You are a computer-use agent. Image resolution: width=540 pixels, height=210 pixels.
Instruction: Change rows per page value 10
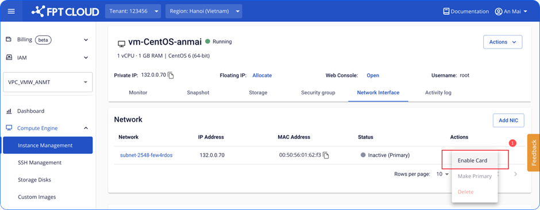click(442, 174)
